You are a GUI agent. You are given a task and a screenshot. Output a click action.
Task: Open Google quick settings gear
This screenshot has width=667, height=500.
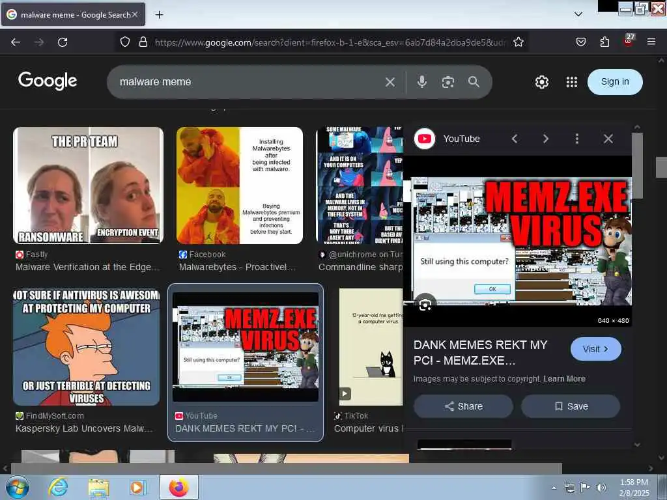click(542, 81)
